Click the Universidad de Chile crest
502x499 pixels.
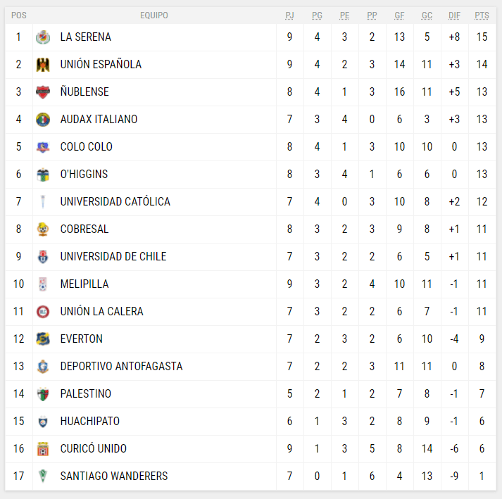(43, 257)
